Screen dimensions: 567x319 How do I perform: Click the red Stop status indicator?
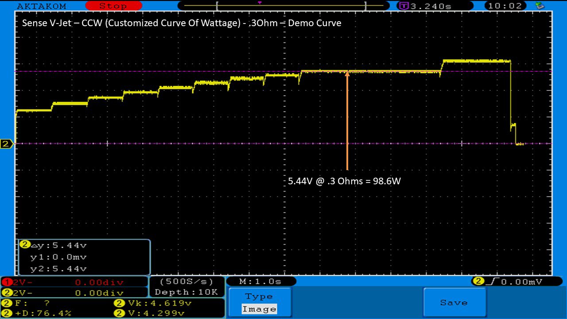tap(113, 6)
